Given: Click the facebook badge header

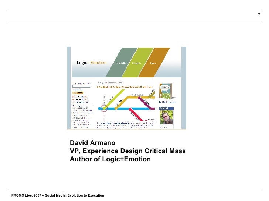Looking at the screenshot, I should (166, 109).
